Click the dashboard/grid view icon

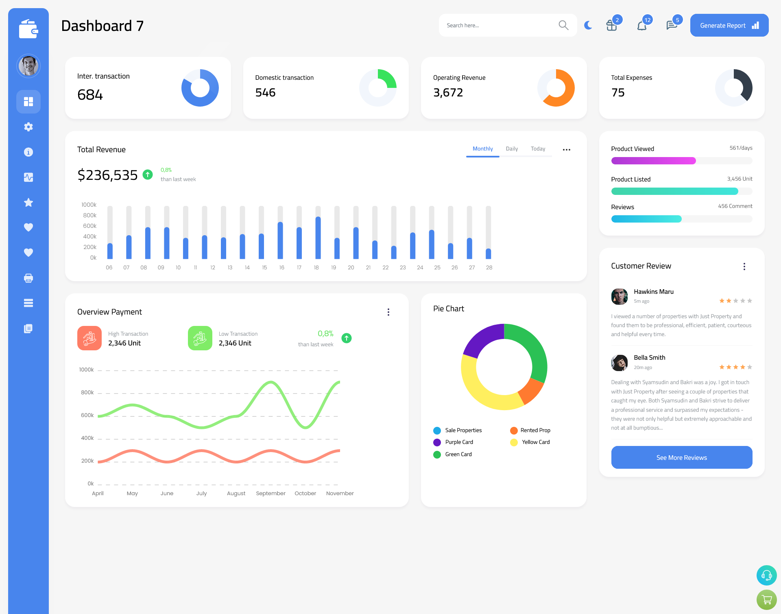pyautogui.click(x=28, y=101)
